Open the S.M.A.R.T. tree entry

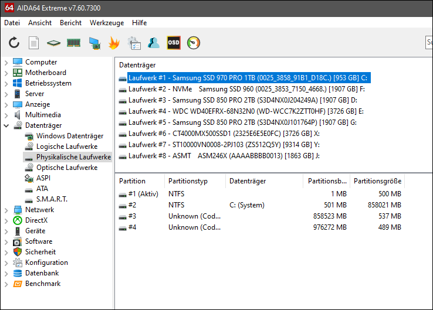(52, 199)
